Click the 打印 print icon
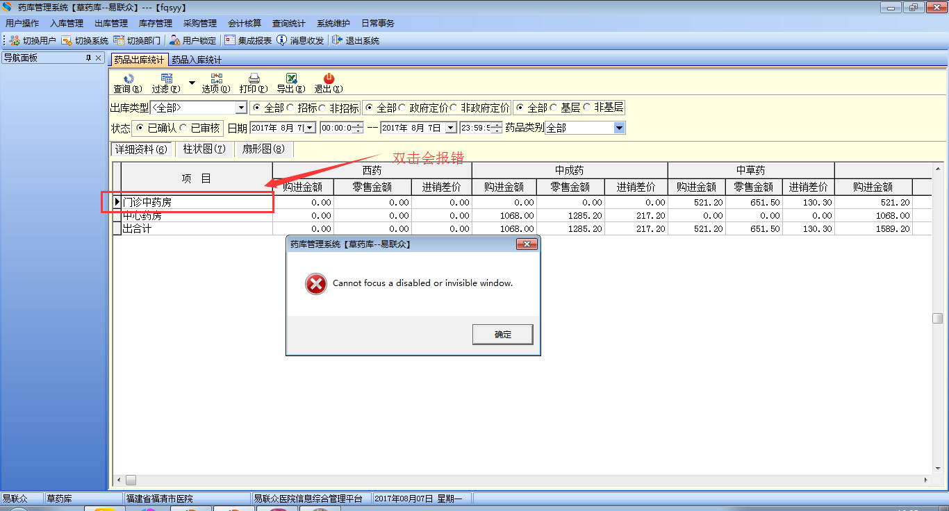 [x=254, y=83]
